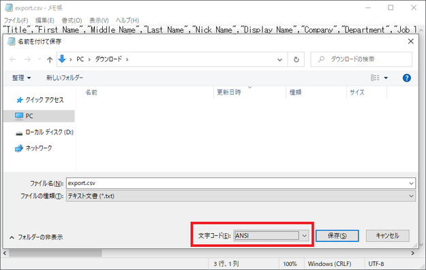This screenshot has height=270, width=426.
Task: Open the 整理 organize menu
Action: [x=21, y=78]
